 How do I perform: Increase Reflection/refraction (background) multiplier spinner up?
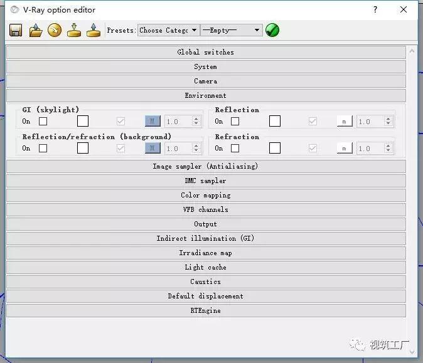(196, 145)
